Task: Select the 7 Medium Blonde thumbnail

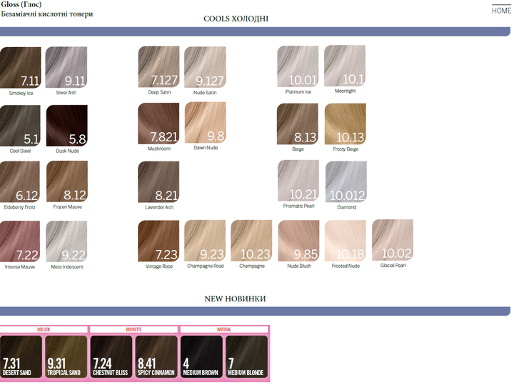Action: point(246,356)
